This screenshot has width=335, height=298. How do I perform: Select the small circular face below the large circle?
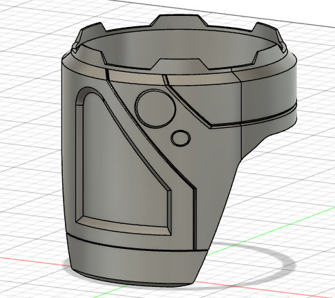click(x=181, y=138)
